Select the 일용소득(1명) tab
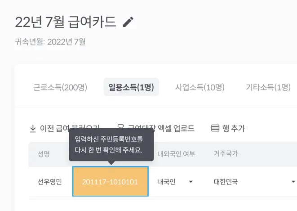The height and width of the screenshot is (211, 297). 131,87
